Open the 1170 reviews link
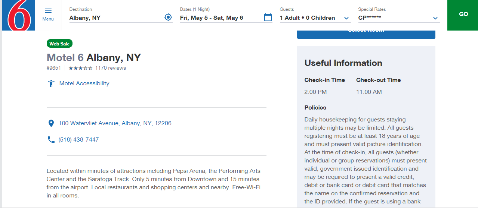This screenshot has height=209, width=478. (110, 68)
